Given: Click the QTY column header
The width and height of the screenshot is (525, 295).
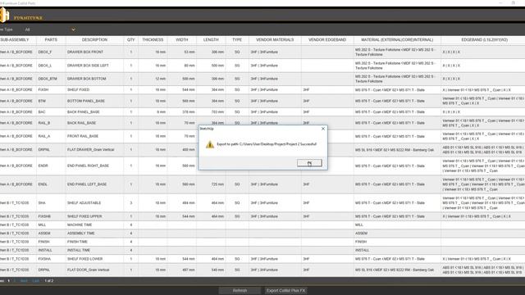Looking at the screenshot, I should [x=131, y=40].
